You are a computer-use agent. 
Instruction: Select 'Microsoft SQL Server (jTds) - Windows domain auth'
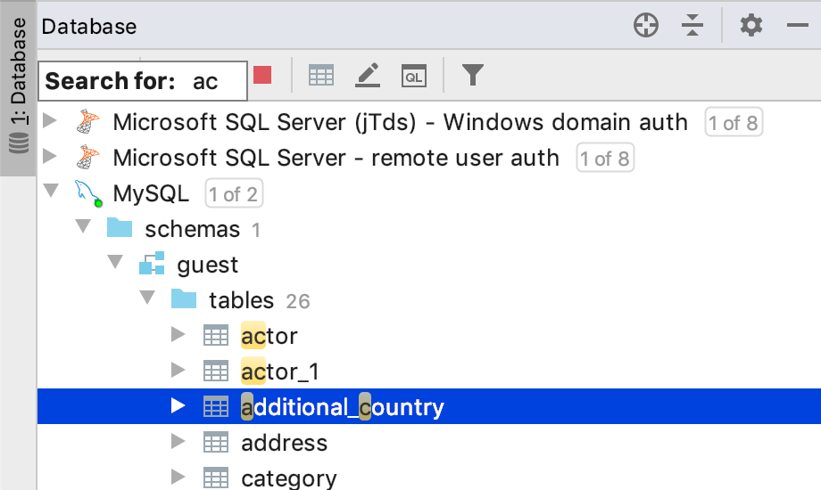coord(400,122)
